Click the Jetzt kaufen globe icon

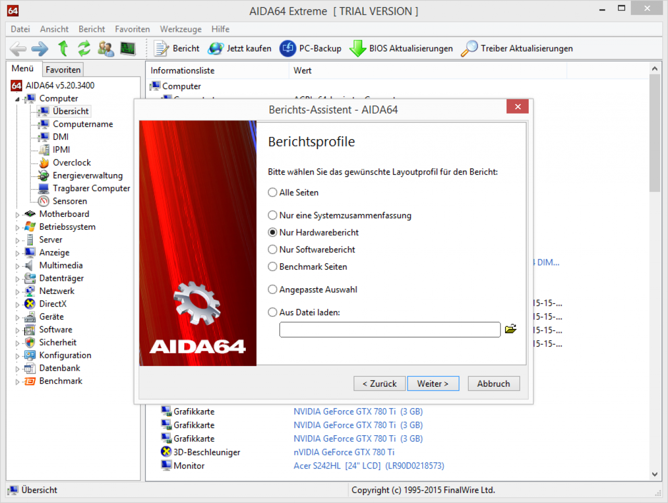click(x=216, y=48)
